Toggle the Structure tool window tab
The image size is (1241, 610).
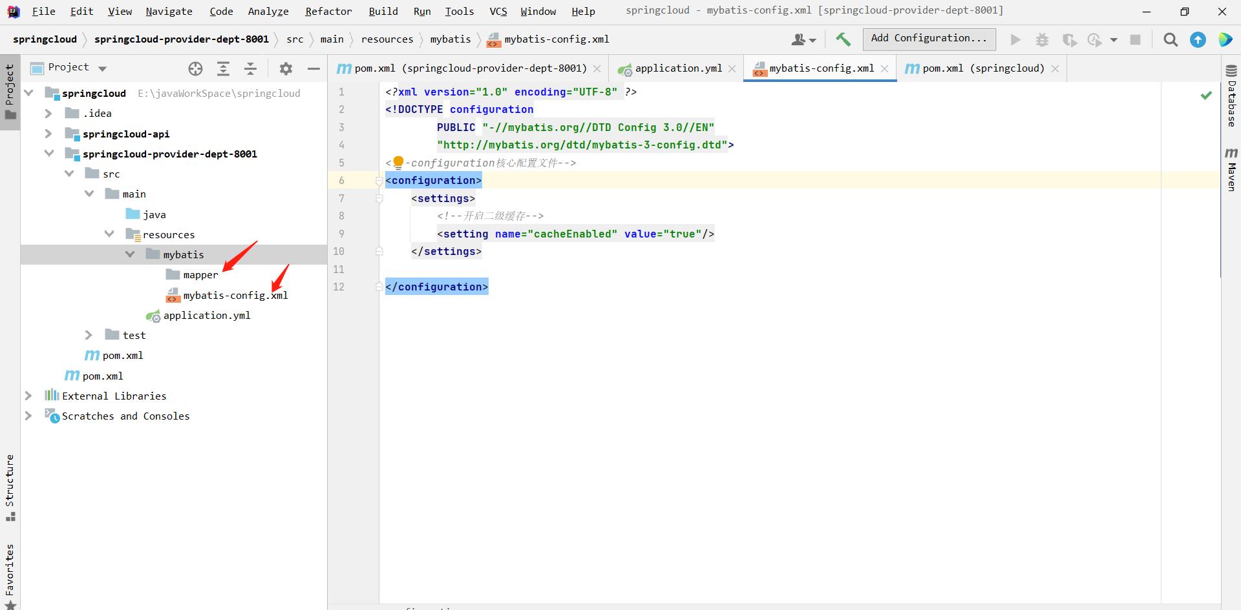tap(10, 487)
